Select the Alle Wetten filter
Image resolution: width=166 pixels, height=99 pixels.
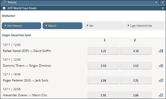click(21, 26)
